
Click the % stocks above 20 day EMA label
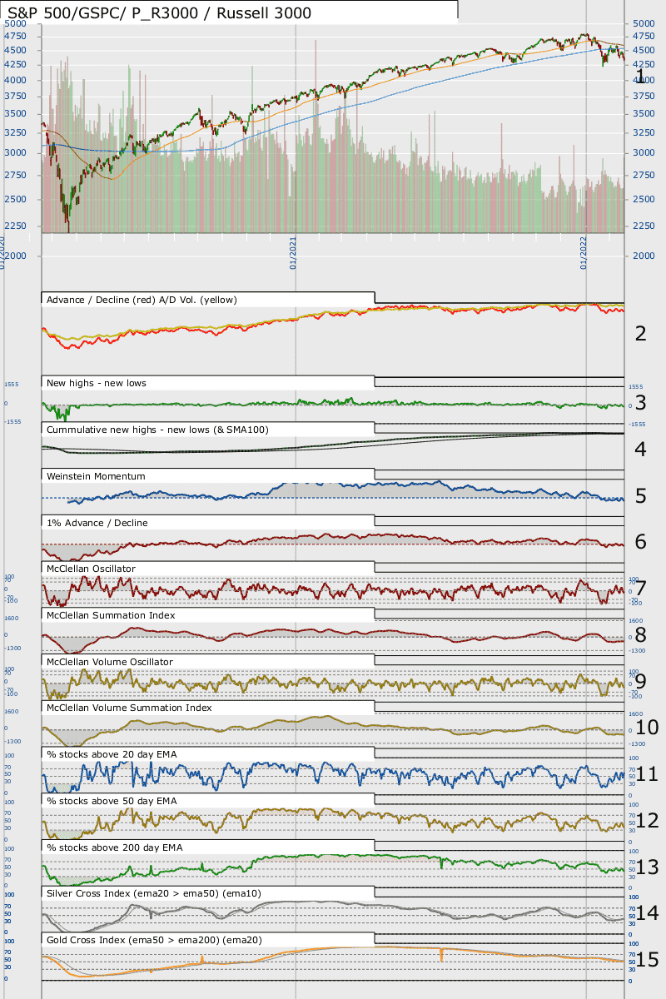tap(112, 754)
